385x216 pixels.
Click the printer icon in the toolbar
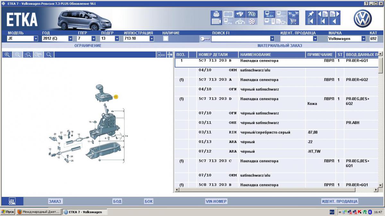point(216,14)
